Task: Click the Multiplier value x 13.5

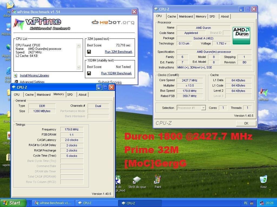Action: point(190,85)
